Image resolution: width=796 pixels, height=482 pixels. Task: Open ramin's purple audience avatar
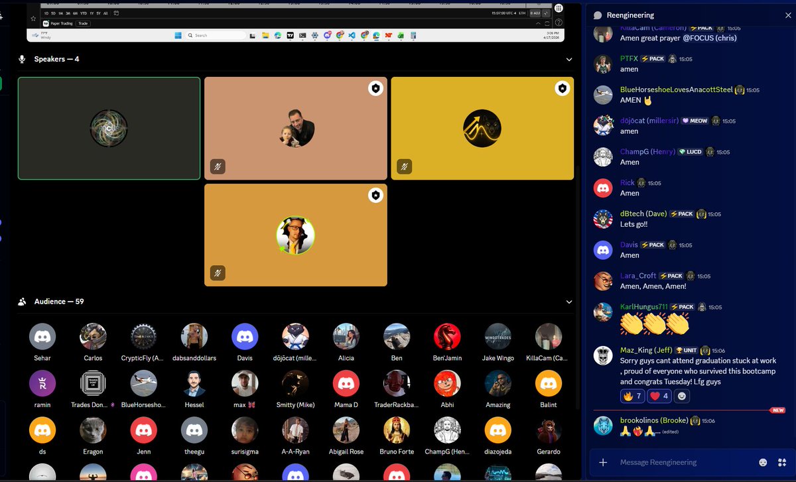pyautogui.click(x=42, y=383)
